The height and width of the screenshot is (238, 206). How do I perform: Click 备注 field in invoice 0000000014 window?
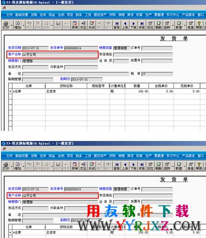(76, 74)
